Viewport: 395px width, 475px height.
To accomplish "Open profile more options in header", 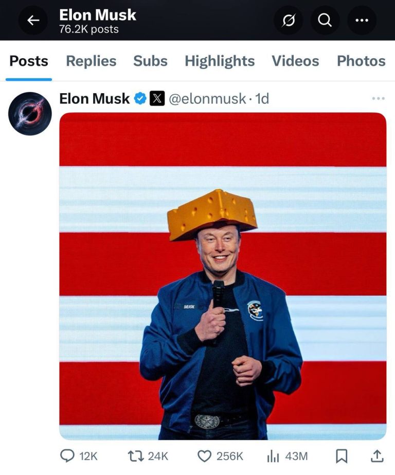I will tap(362, 20).
